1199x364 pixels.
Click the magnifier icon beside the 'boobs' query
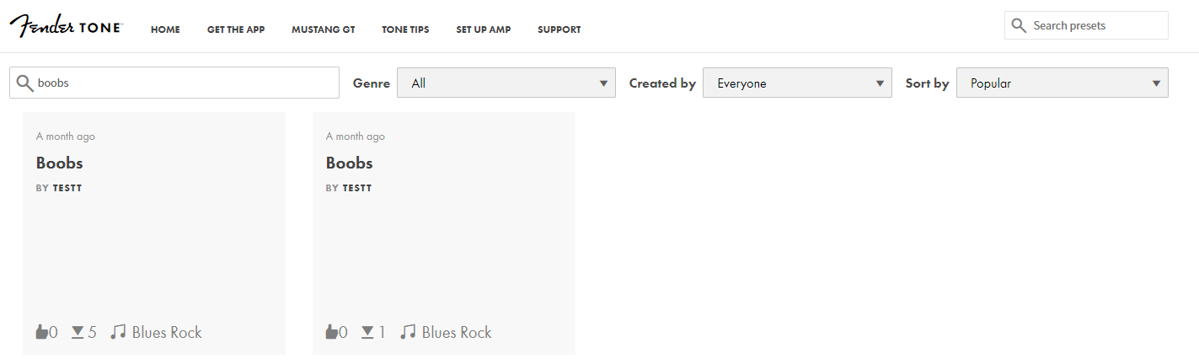[24, 83]
